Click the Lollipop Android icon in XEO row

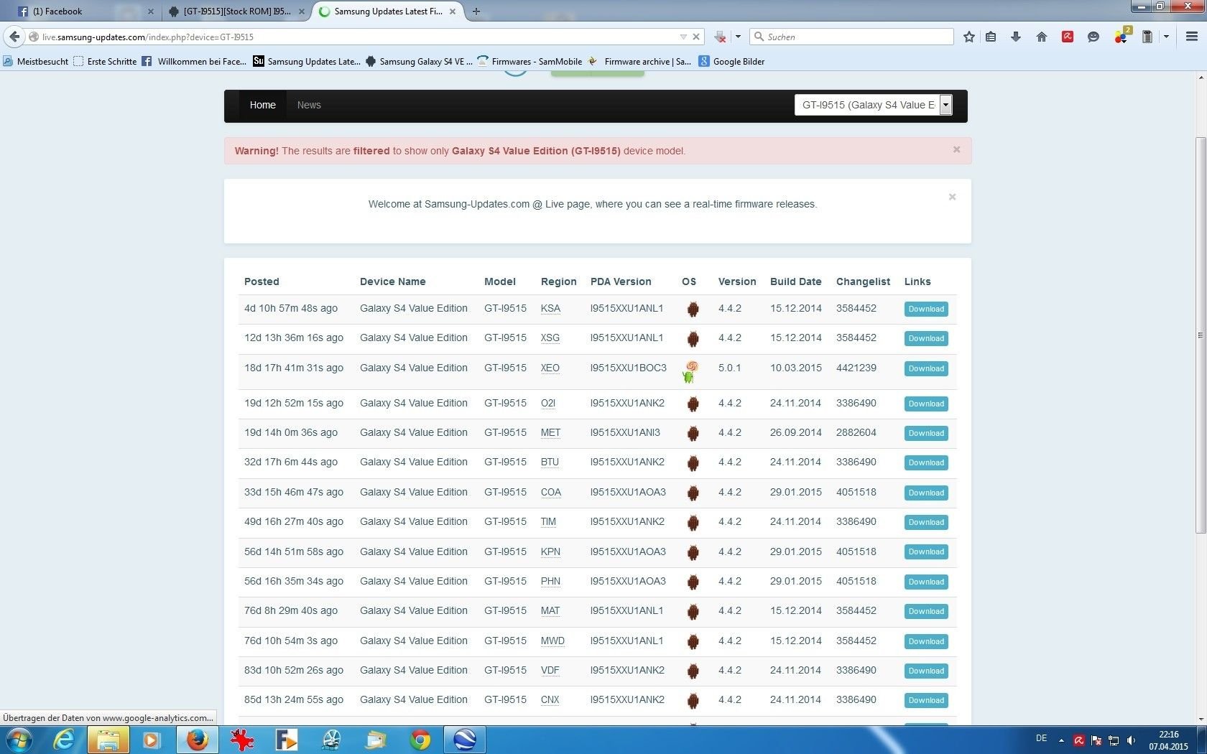tap(690, 371)
